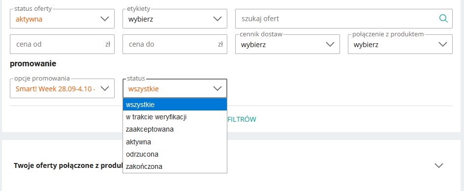Collapse the status dropdown via its chevron
Image resolution: width=464 pixels, height=191 pixels.
(217, 88)
